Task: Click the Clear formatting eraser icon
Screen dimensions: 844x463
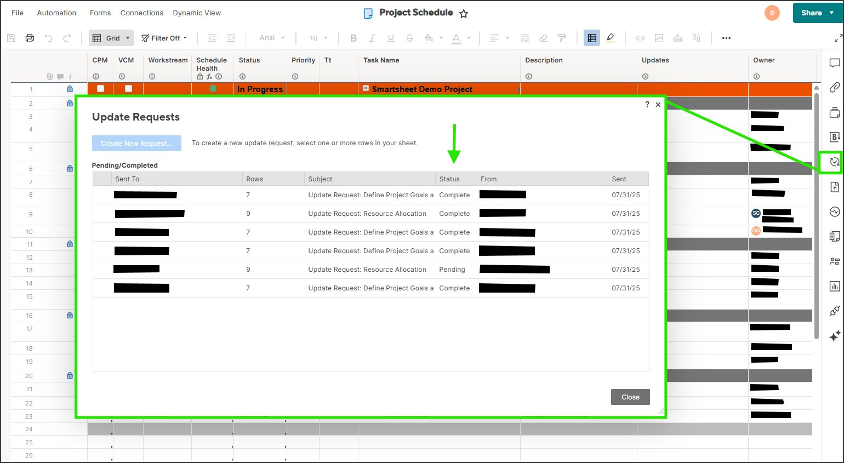Action: coord(543,38)
